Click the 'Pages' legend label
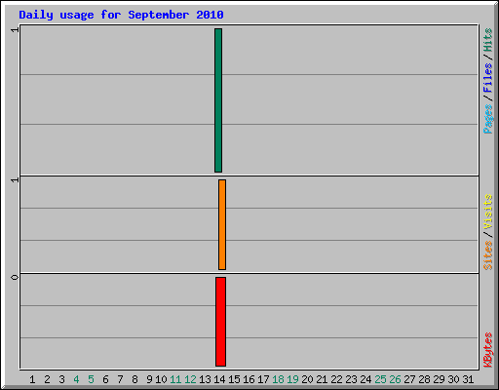The height and width of the screenshot is (390, 499). (x=487, y=119)
